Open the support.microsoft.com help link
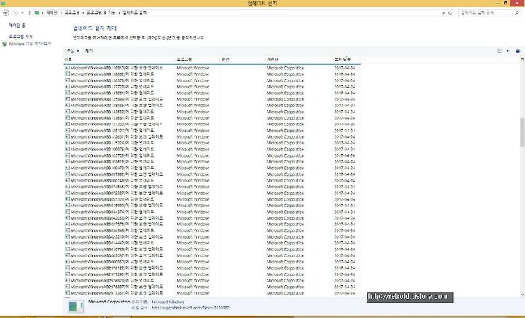Image resolution: width=525 pixels, height=318 pixels. (190, 308)
